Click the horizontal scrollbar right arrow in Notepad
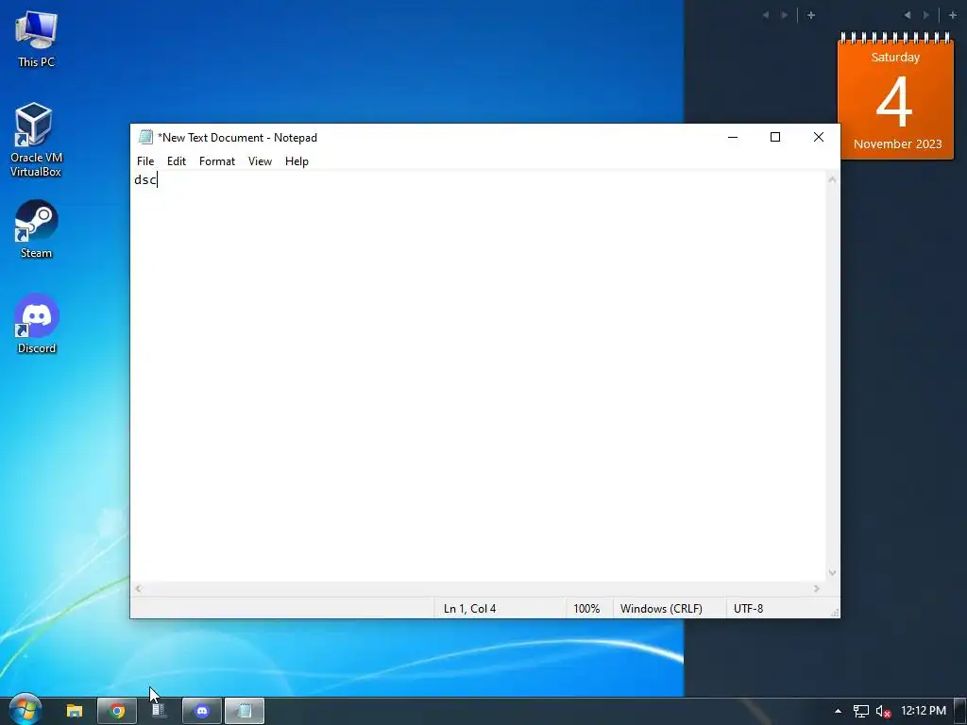This screenshot has height=725, width=967. coord(817,589)
